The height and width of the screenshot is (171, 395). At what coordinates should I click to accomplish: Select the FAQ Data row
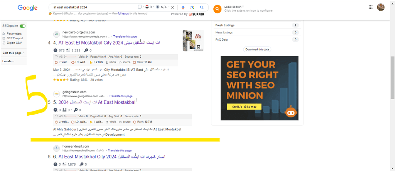[x=257, y=40]
